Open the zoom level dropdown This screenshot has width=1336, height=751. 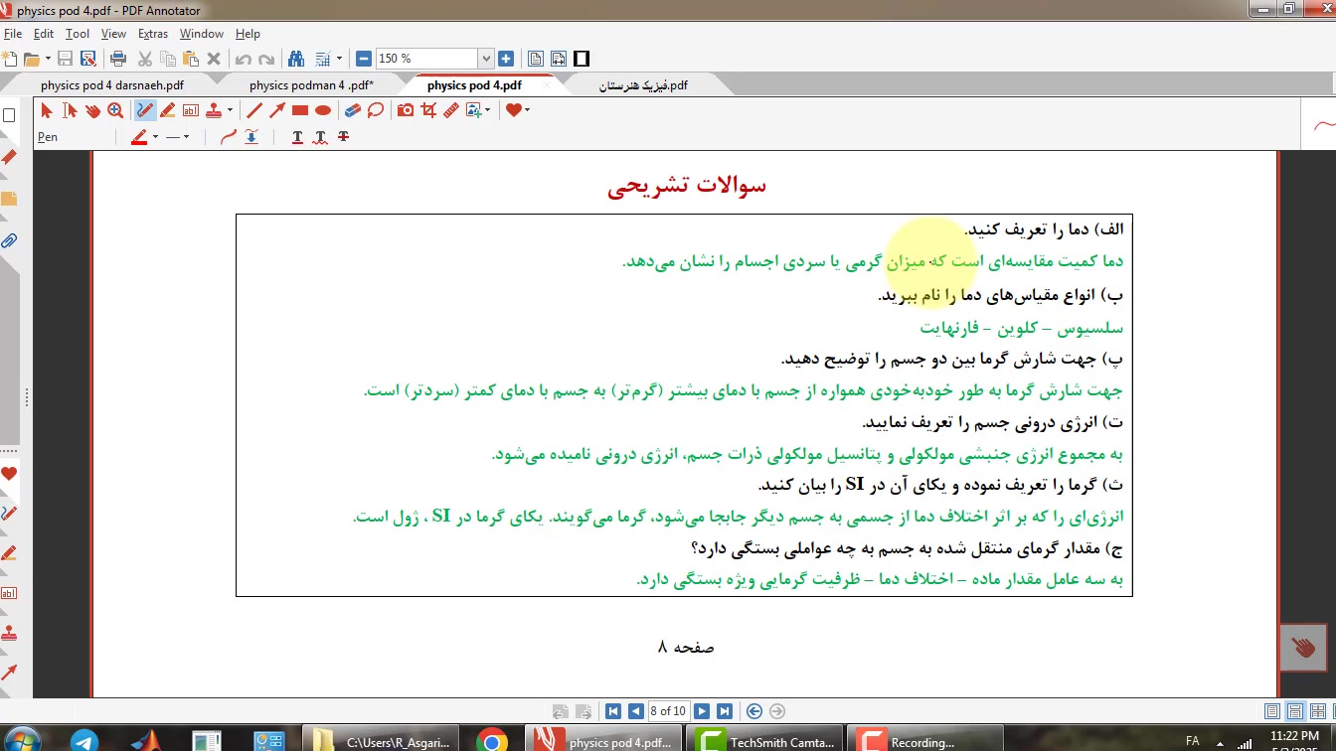click(x=485, y=59)
